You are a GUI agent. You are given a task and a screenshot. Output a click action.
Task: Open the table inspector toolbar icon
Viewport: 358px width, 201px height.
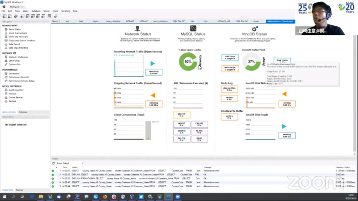coord(16,16)
